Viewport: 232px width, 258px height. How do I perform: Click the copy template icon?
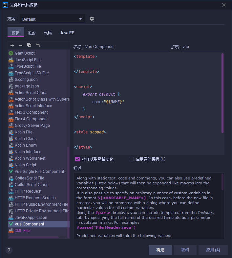tap(29, 45)
